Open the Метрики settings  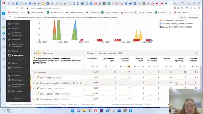(x=90, y=53)
